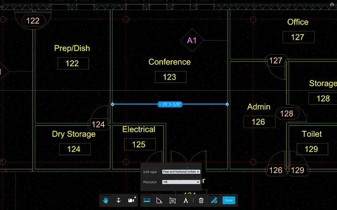Select the 19' 3-5/8" measurement label
337x210 pixels.
[170, 104]
